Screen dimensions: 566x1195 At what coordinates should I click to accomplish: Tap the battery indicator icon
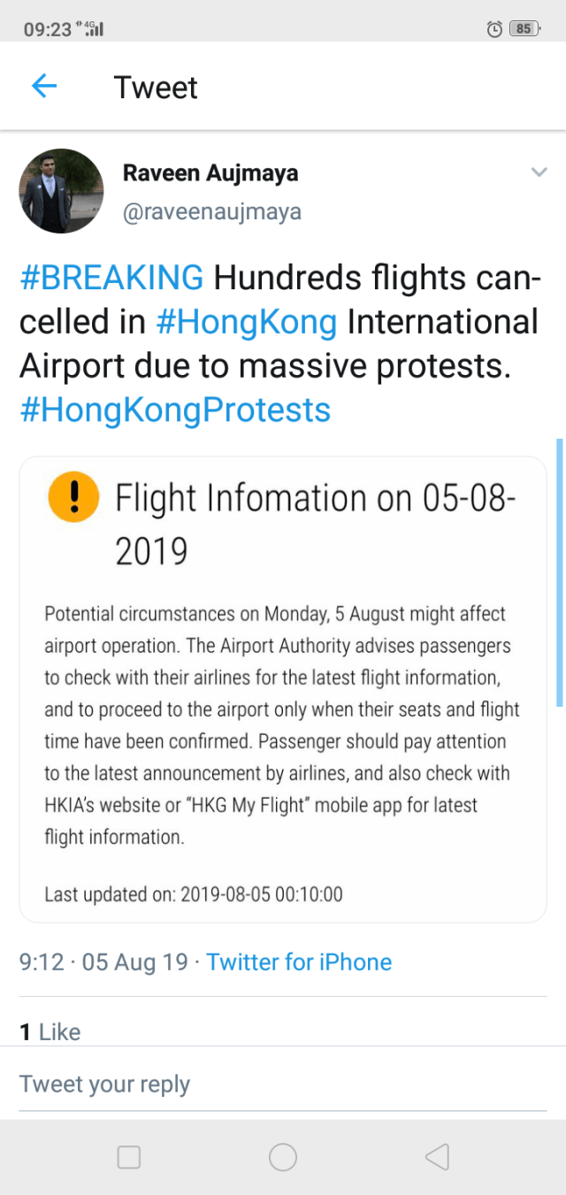click(x=524, y=29)
